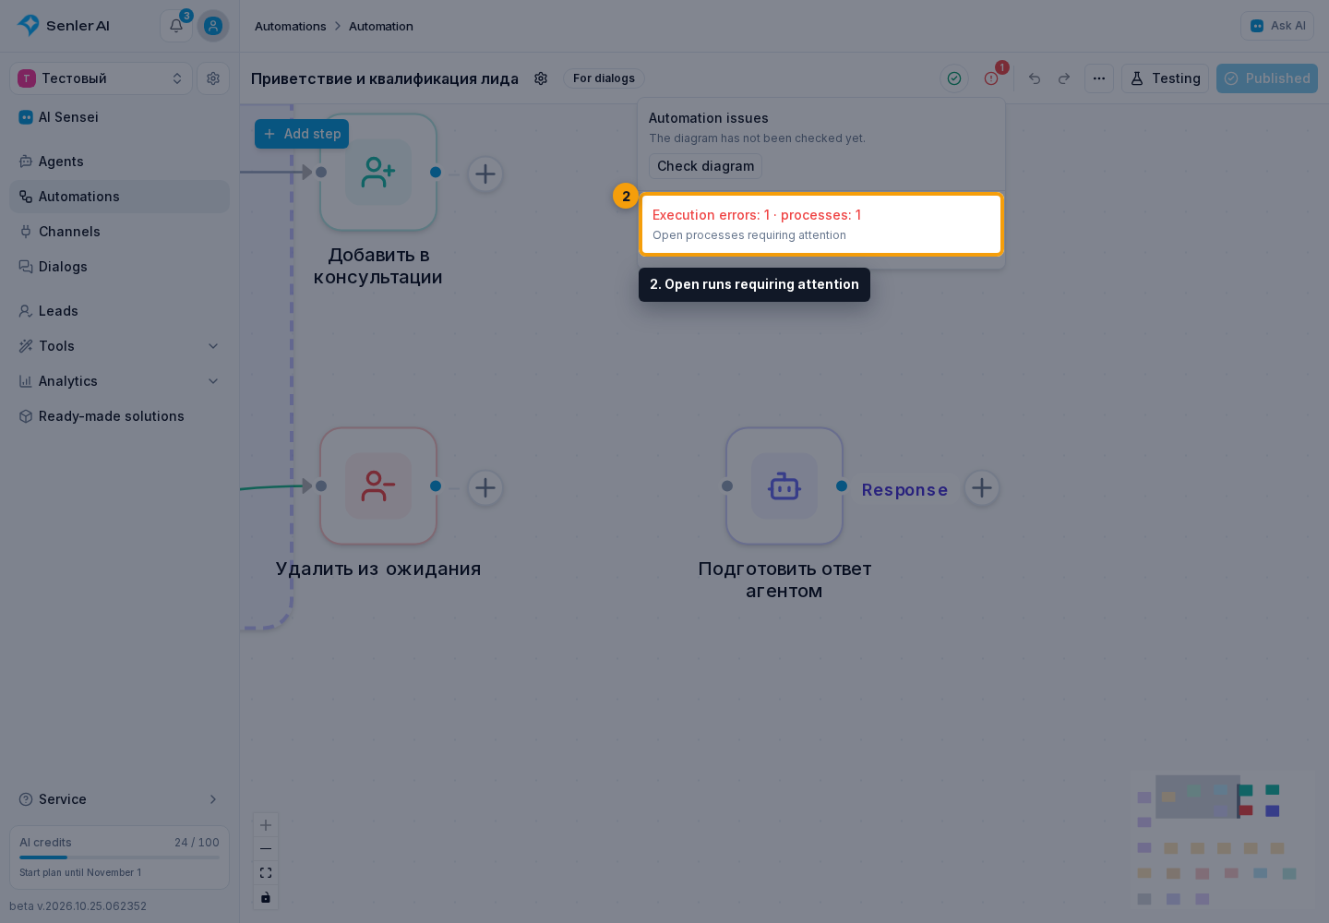
Task: Undo the last change
Action: pyautogui.click(x=1035, y=78)
